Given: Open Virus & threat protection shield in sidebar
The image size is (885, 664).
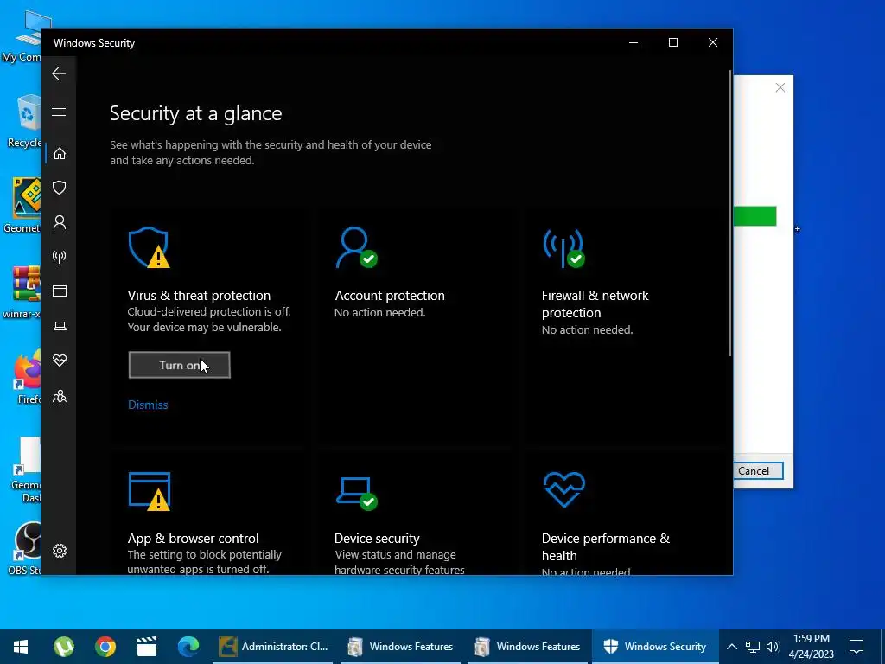Looking at the screenshot, I should point(60,188).
